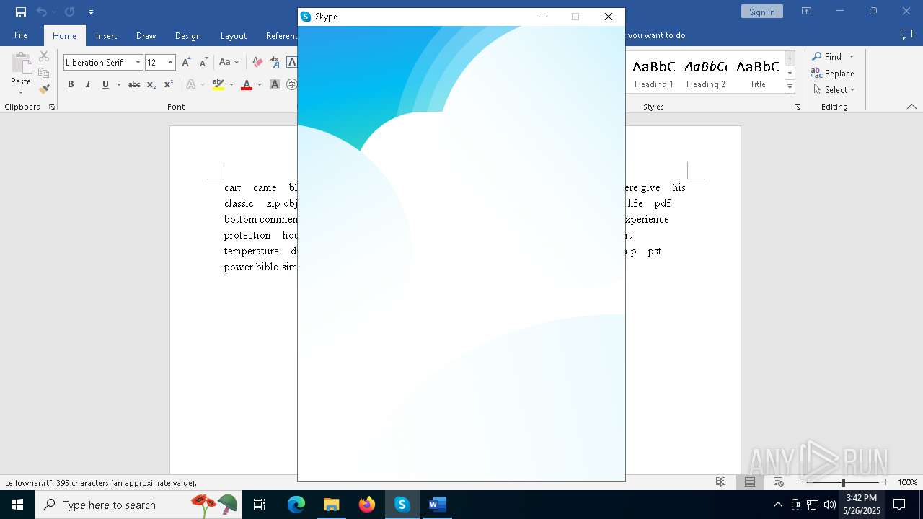Open Customize Quick Access Toolbar arrow
The image size is (923, 519).
(x=91, y=12)
